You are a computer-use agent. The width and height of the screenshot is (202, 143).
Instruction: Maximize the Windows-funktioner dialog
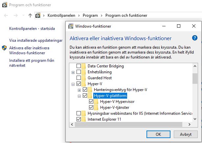(x=179, y=26)
